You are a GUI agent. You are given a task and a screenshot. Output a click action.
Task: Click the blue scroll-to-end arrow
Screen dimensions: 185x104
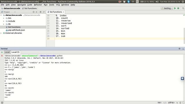pos(182,78)
